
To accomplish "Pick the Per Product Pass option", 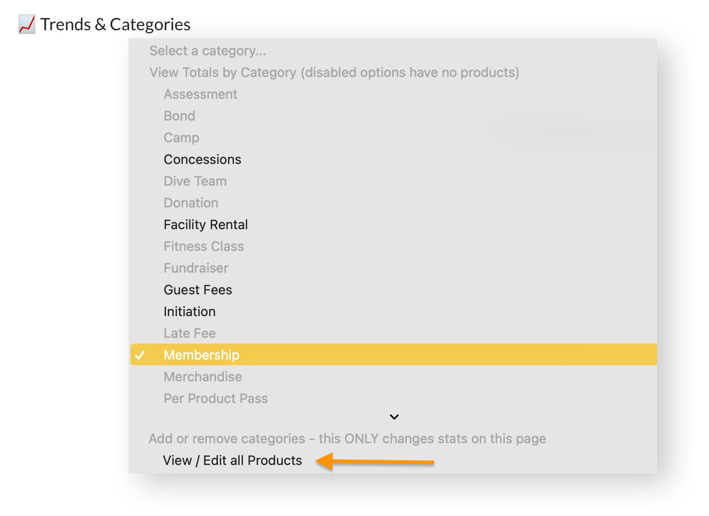I will pyautogui.click(x=216, y=399).
